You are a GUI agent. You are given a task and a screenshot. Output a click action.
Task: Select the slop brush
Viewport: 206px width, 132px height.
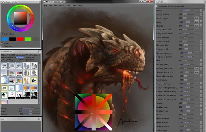point(27,73)
